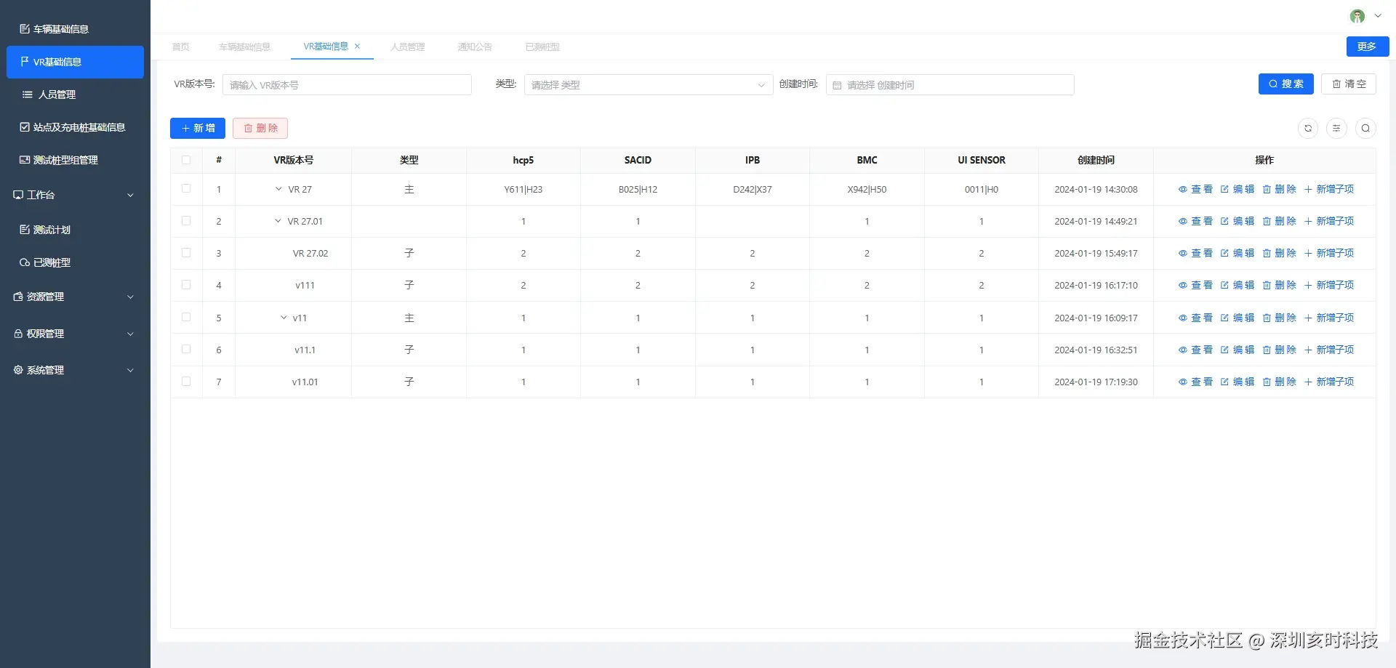
Task: Check the VR 27.01 row checkbox
Action: pos(186,220)
